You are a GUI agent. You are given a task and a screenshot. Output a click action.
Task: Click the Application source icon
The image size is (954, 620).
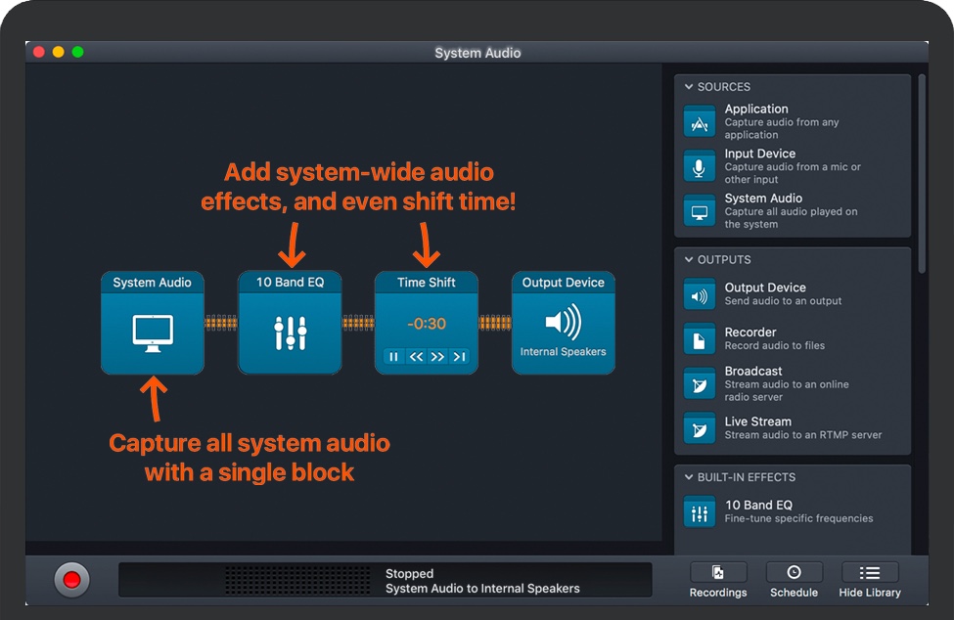click(x=699, y=122)
